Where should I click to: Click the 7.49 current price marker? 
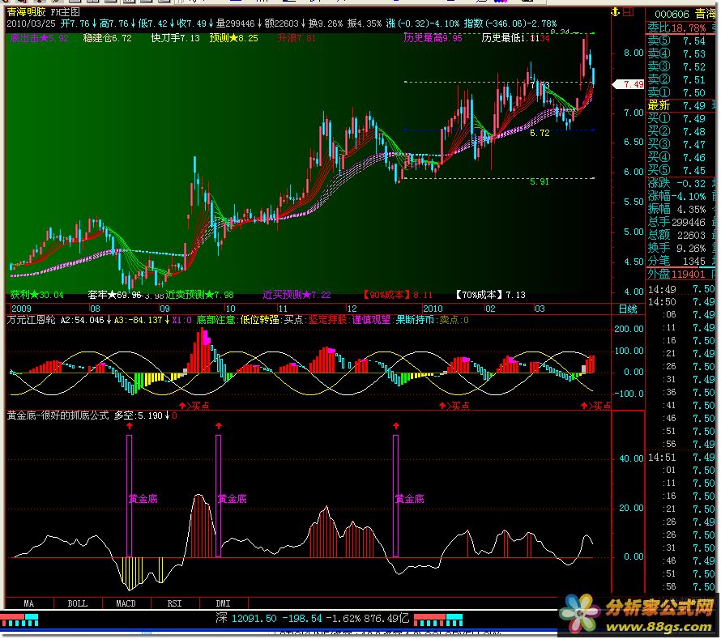[629, 84]
